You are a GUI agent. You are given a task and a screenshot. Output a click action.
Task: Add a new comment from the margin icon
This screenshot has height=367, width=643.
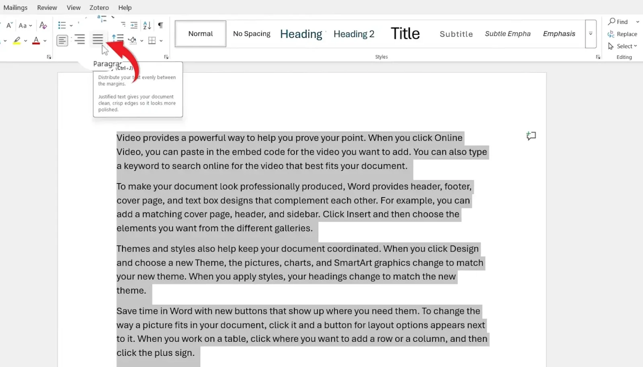click(x=531, y=136)
